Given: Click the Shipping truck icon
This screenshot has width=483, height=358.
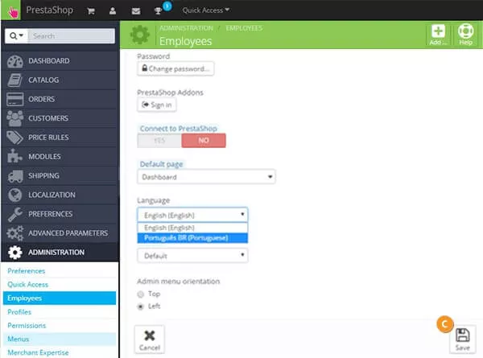Looking at the screenshot, I should tap(14, 176).
